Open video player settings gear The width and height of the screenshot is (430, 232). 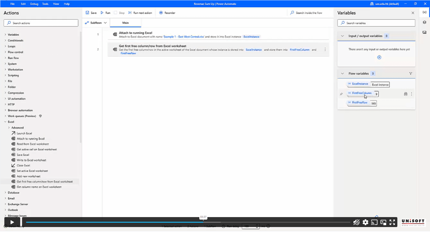point(365,222)
